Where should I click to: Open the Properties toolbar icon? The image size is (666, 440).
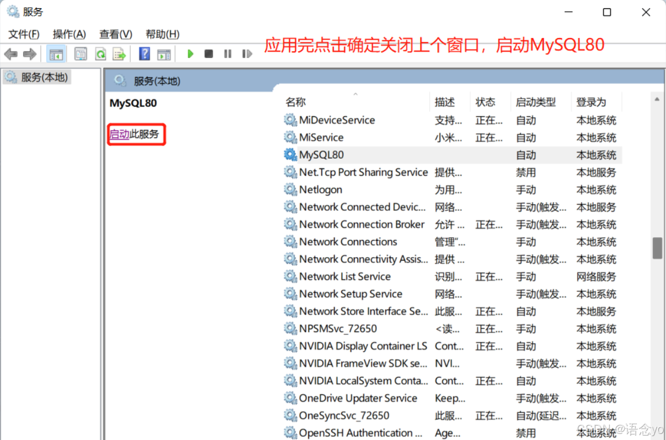pos(81,54)
